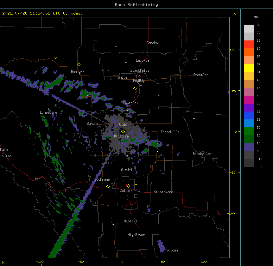
Task: Pick the blue 36-33 dBZ legend swatch
Action: coord(249,116)
